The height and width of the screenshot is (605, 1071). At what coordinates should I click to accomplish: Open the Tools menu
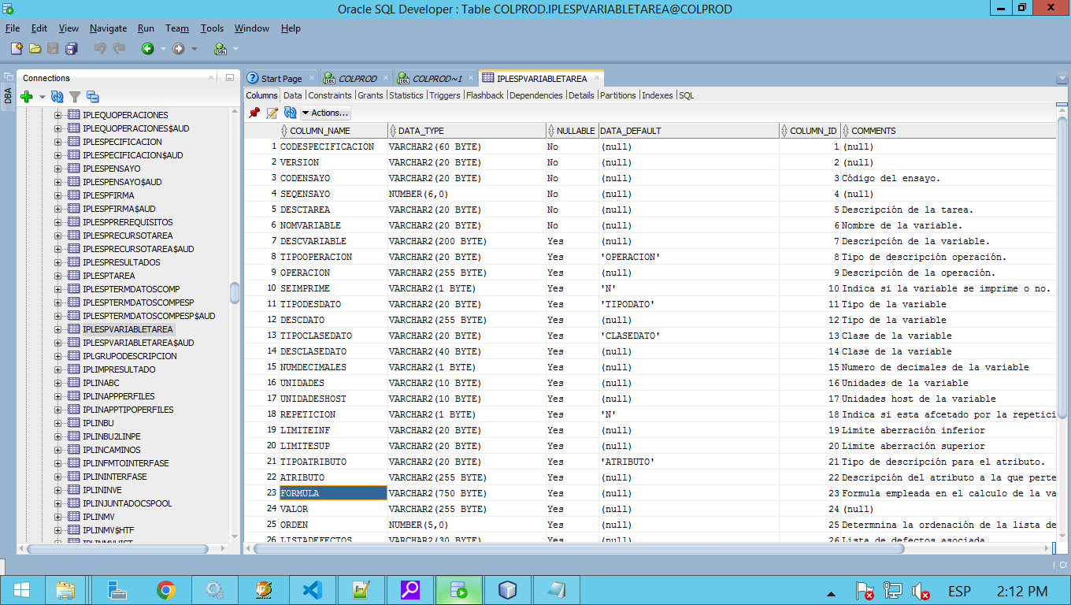[x=212, y=28]
